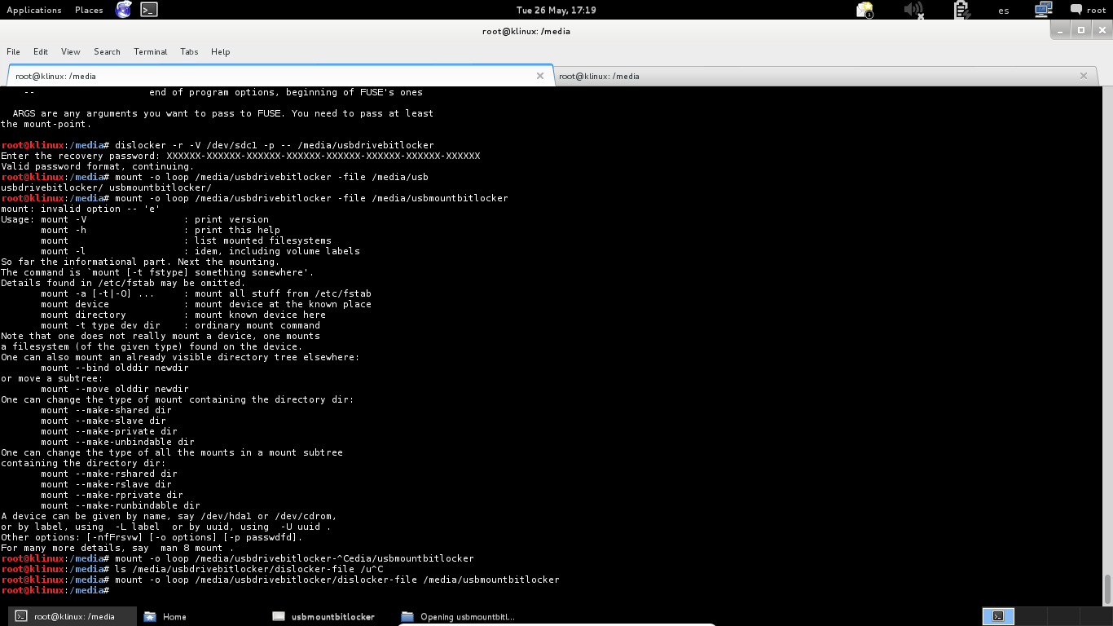Click the dislocker -r -V /dev/sdc1 command line

click(217, 145)
